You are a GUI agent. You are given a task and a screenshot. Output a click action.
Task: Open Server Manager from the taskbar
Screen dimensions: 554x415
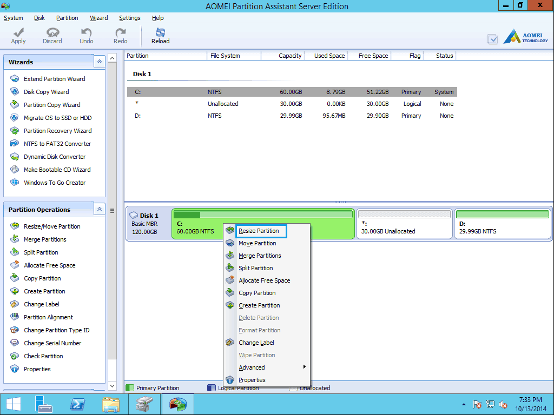pos(44,404)
